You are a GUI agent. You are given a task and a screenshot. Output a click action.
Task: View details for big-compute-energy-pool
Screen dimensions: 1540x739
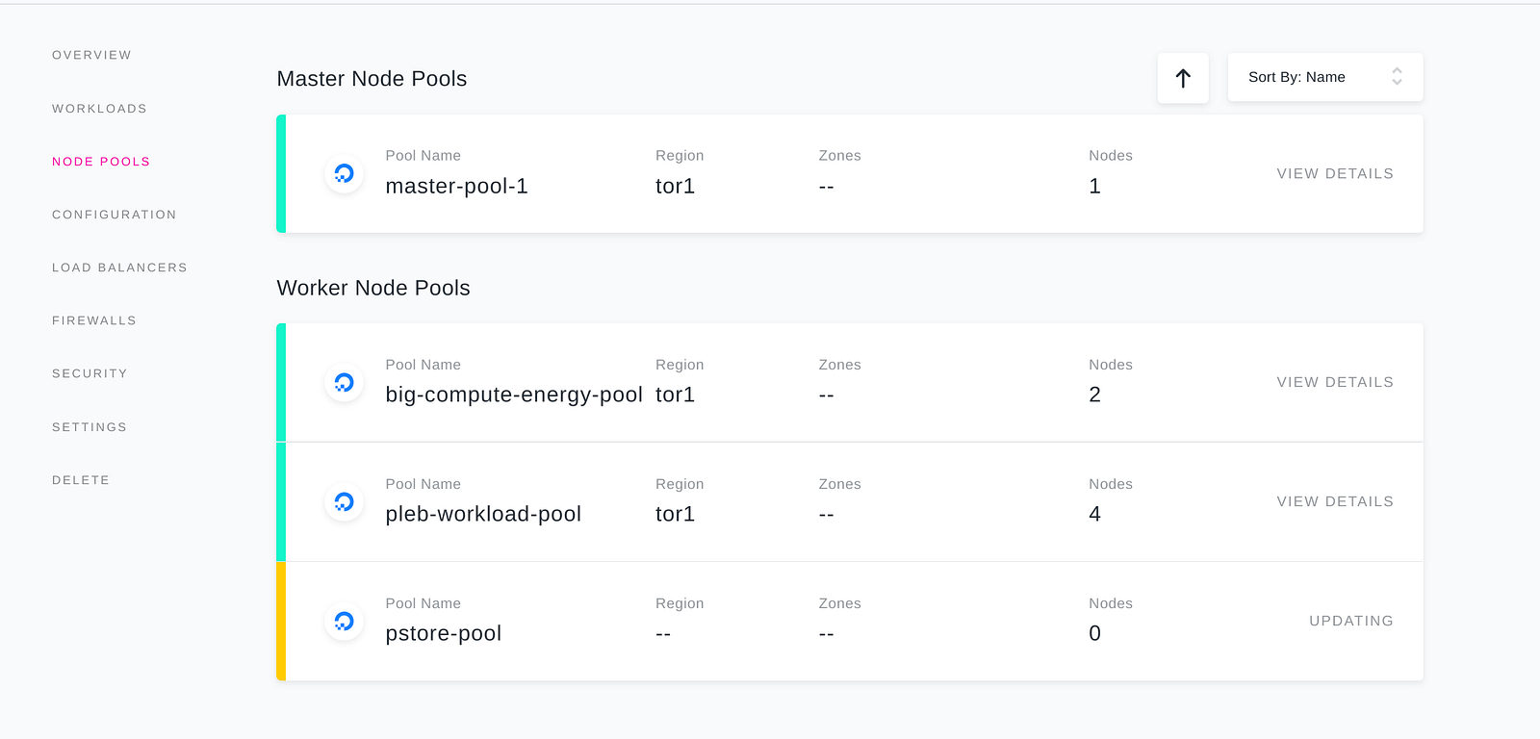tap(1334, 382)
